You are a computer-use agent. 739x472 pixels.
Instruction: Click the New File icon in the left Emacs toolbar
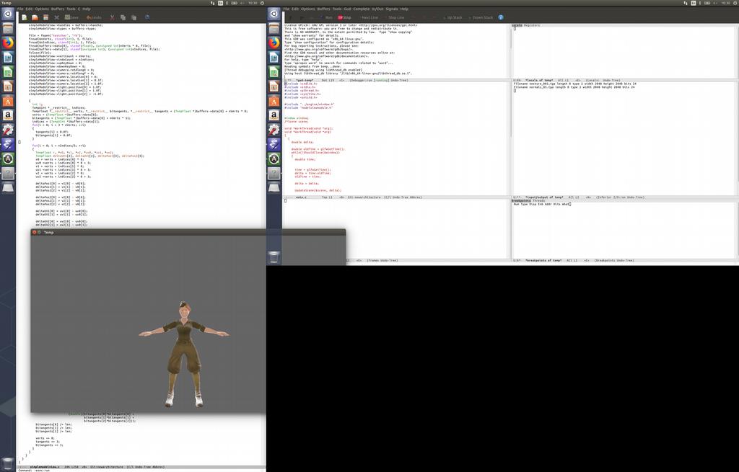click(24, 17)
